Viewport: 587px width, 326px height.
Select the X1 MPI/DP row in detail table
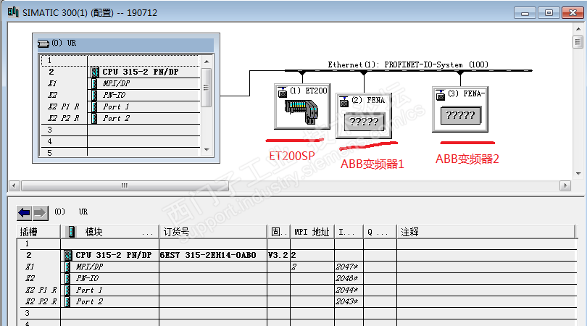(x=298, y=267)
